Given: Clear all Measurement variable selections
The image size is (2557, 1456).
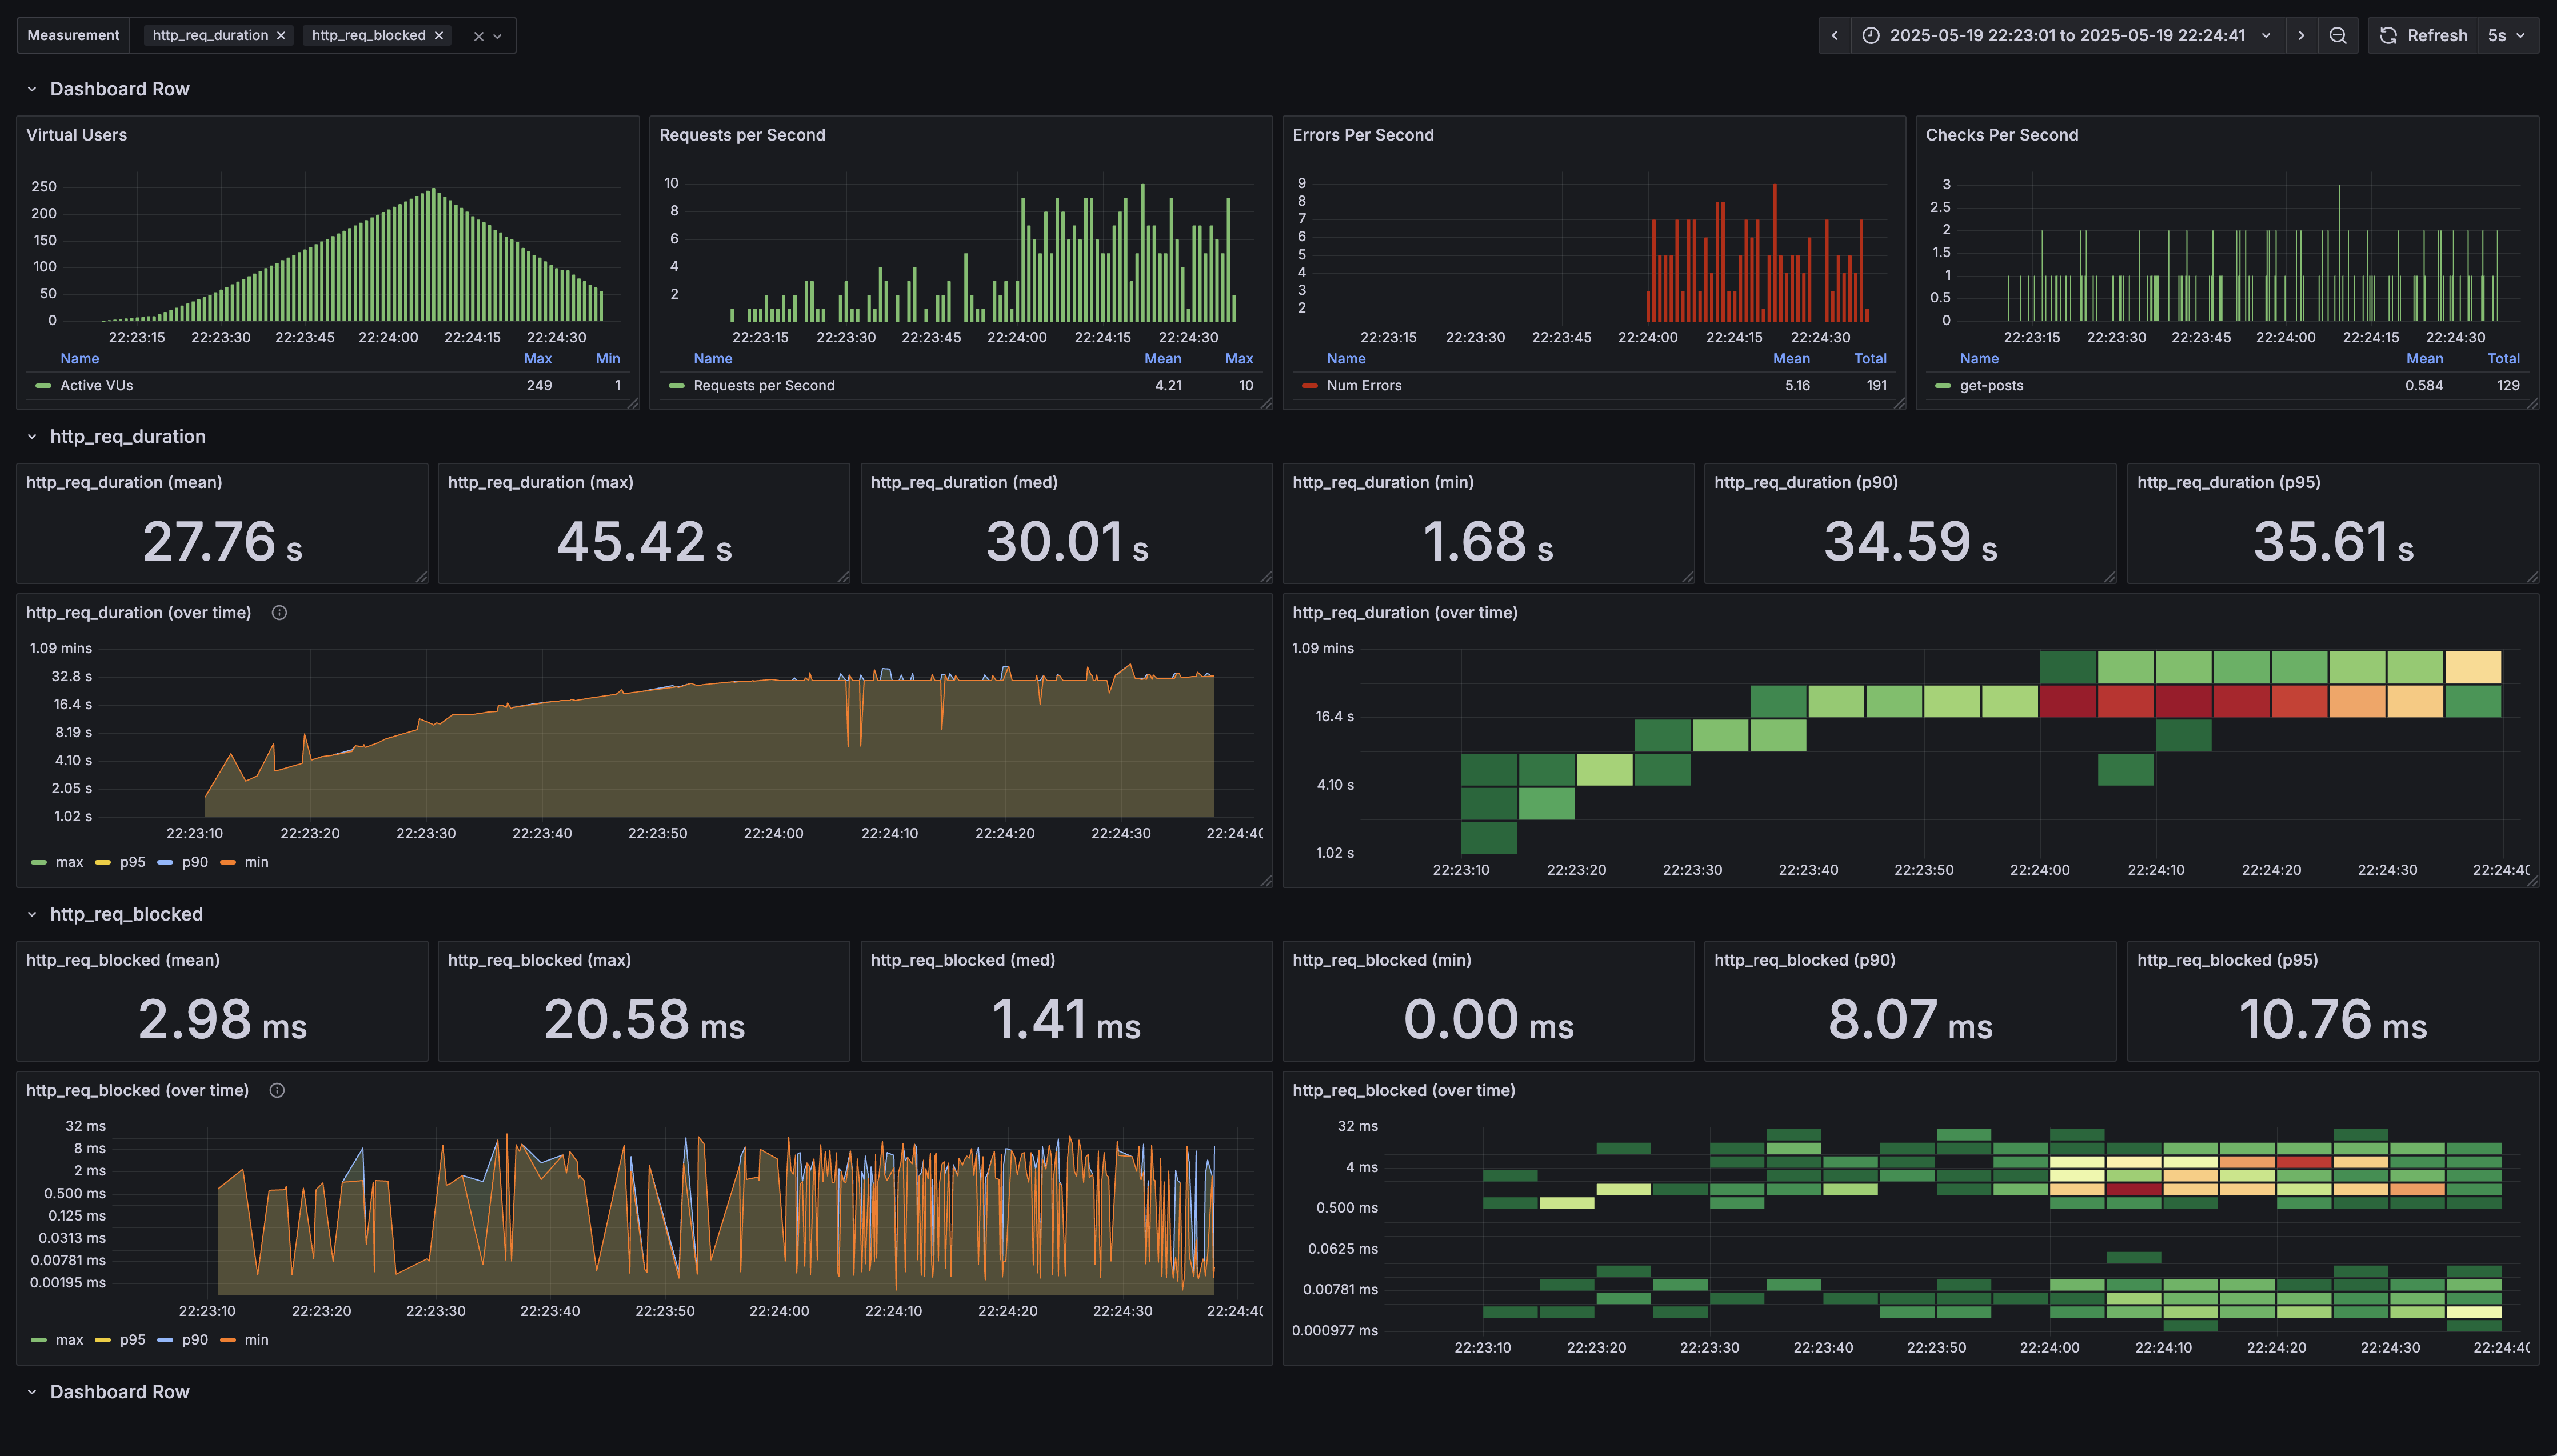Looking at the screenshot, I should point(478,36).
